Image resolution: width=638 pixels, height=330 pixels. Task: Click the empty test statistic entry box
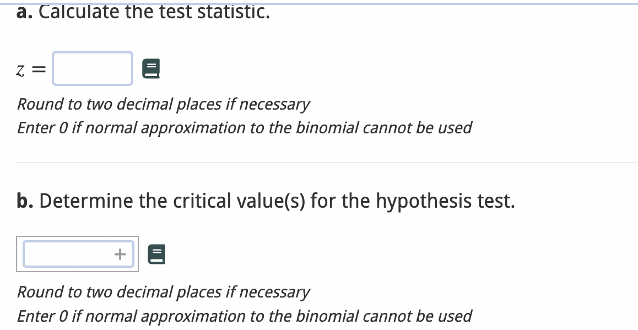click(91, 68)
